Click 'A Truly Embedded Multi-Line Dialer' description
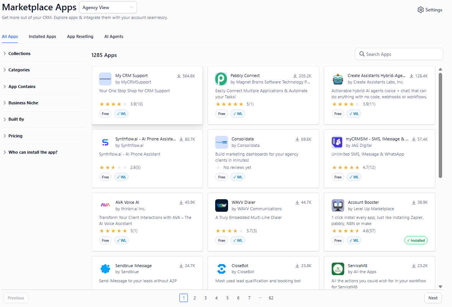Screen dimensions: 452x307 (x=249, y=218)
